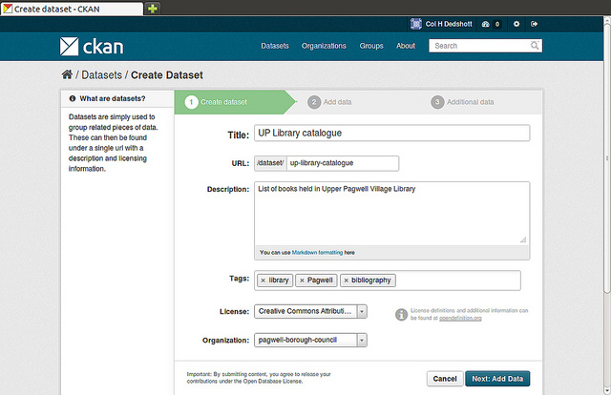Open user settings gear icon
611x395 pixels.
(x=516, y=24)
